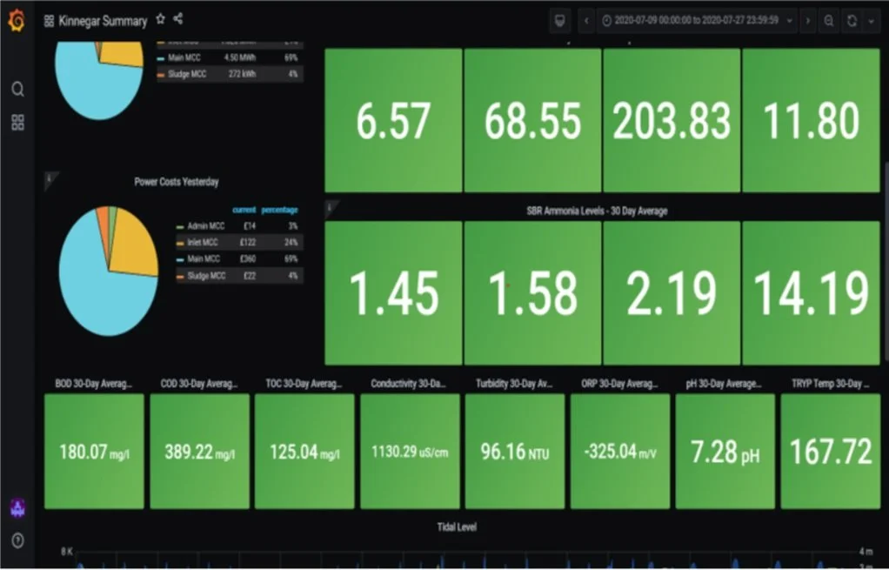Viewport: 889px width, 570px height.
Task: Open the time range picker 2020-07-09 to 2020-07-27
Action: point(696,21)
